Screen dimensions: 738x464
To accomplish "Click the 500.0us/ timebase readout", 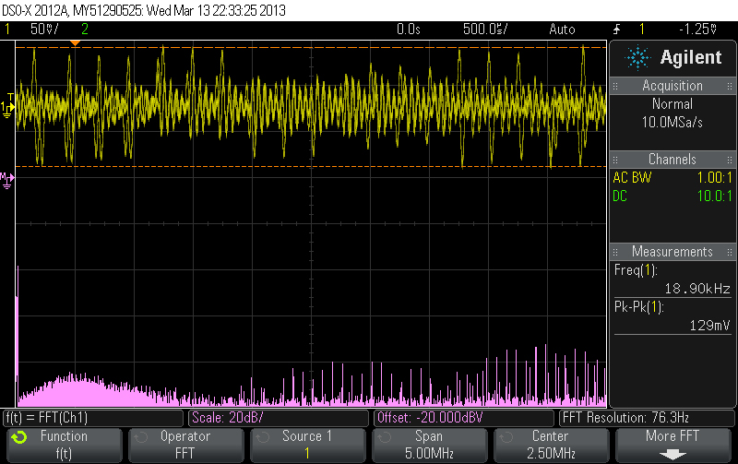I will click(x=485, y=30).
